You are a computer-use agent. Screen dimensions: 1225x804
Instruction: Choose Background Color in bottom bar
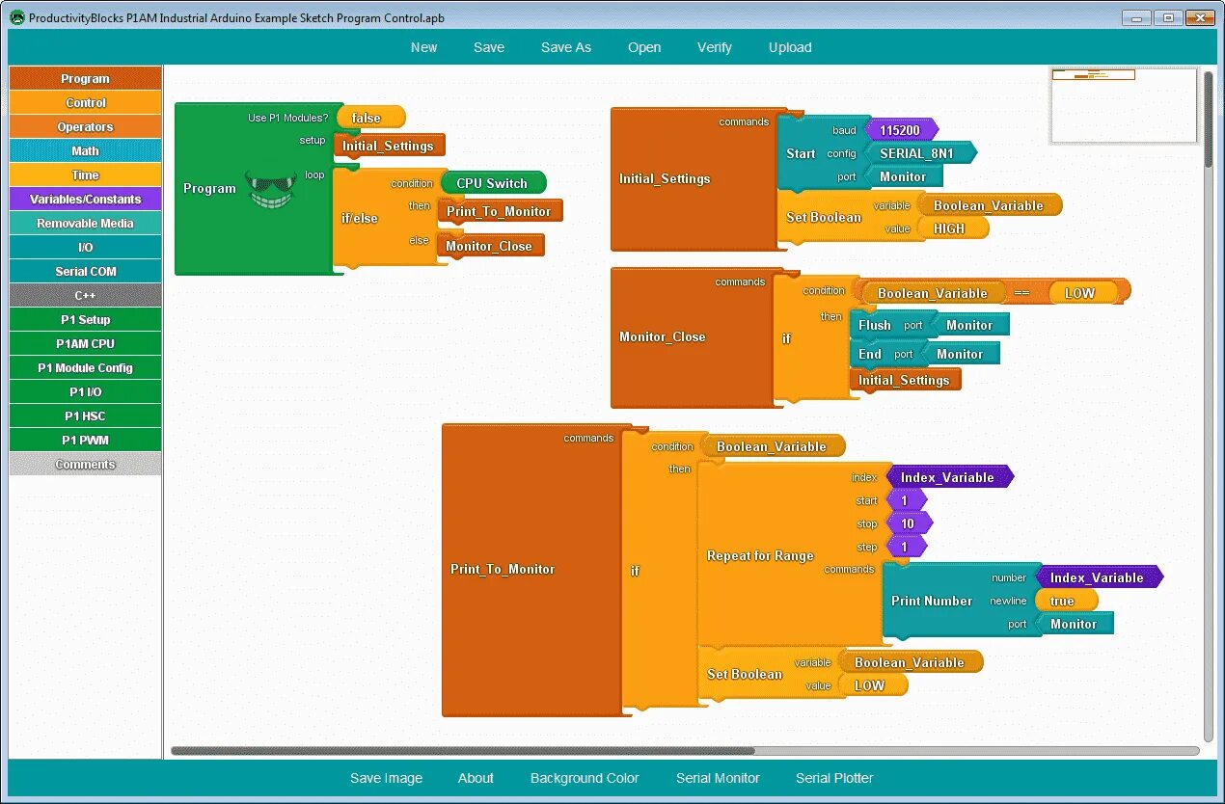click(585, 778)
